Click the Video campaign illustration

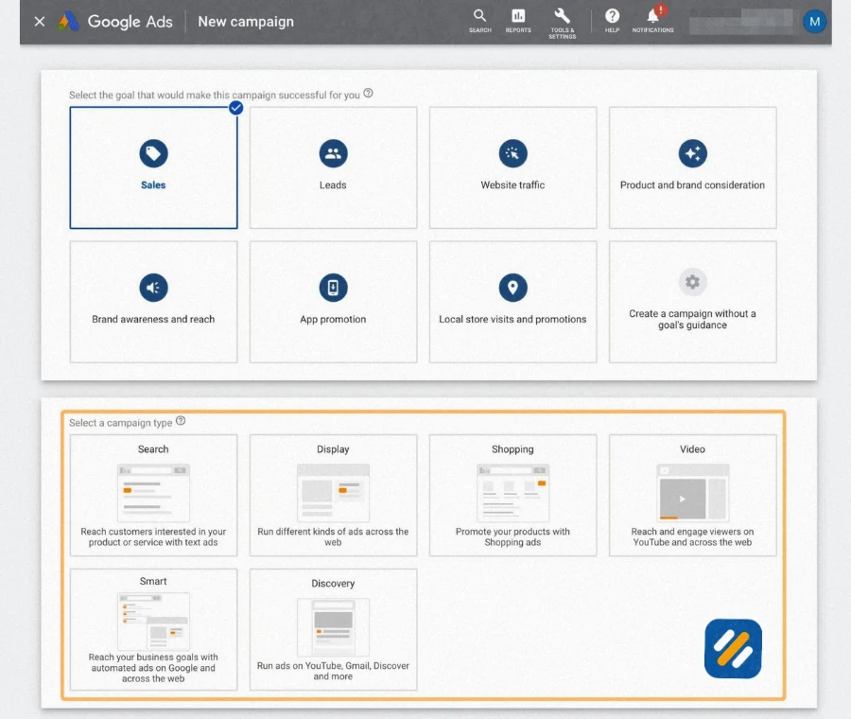click(x=692, y=493)
